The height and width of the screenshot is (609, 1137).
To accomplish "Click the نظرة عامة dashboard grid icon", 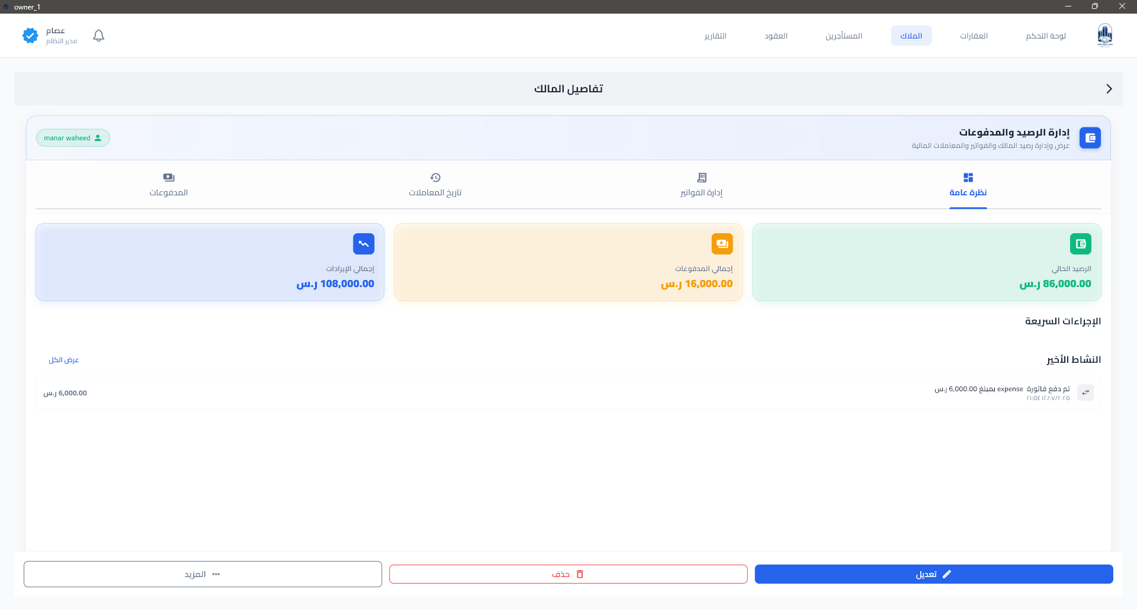I will click(968, 178).
